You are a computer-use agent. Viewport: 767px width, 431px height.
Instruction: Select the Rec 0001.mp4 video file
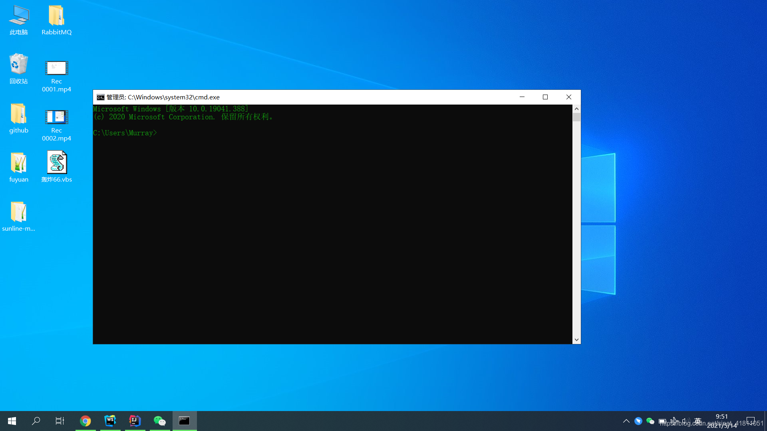[x=56, y=68]
